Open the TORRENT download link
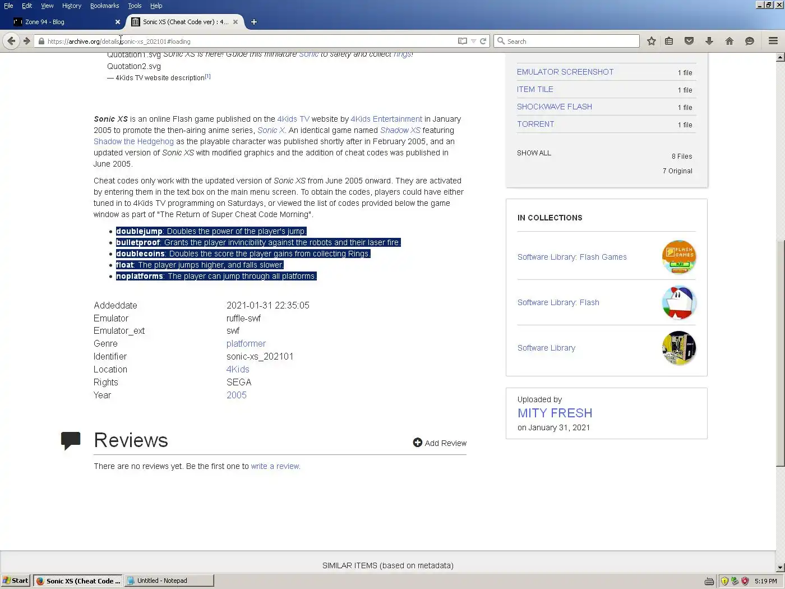Viewport: 785px width, 589px height. pos(535,124)
